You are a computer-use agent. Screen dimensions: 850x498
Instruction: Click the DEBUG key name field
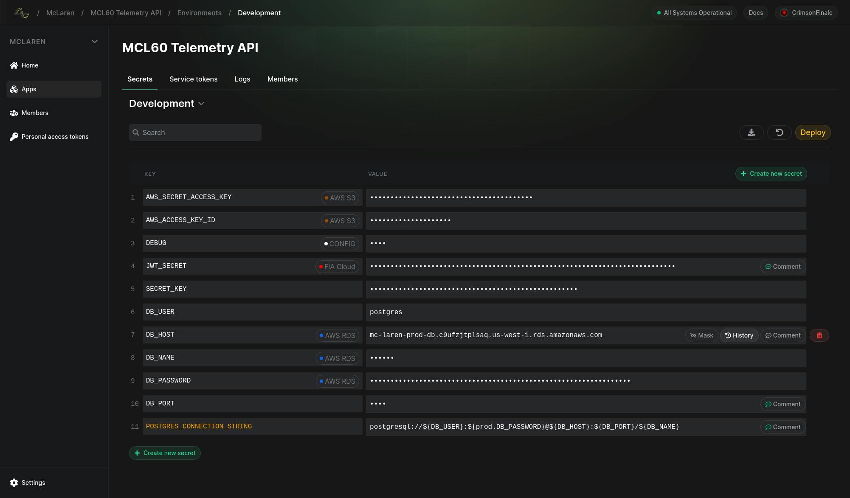click(253, 243)
